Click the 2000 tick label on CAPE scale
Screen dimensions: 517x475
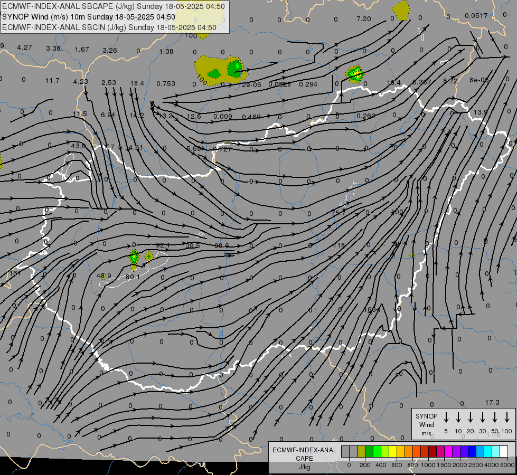459,465
